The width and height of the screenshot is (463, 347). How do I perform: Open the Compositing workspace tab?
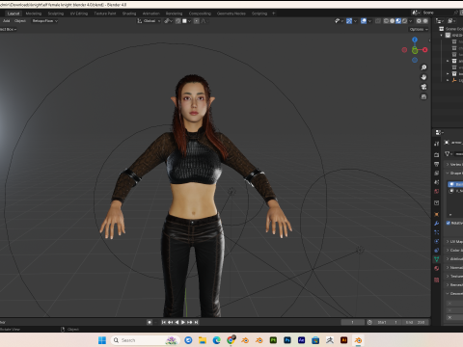click(200, 13)
